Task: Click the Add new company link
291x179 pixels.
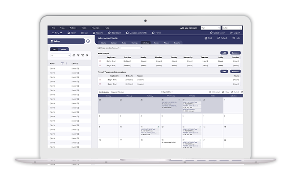Action: pyautogui.click(x=188, y=28)
